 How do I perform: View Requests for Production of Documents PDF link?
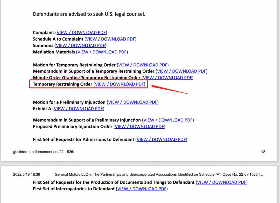pos(221,182)
